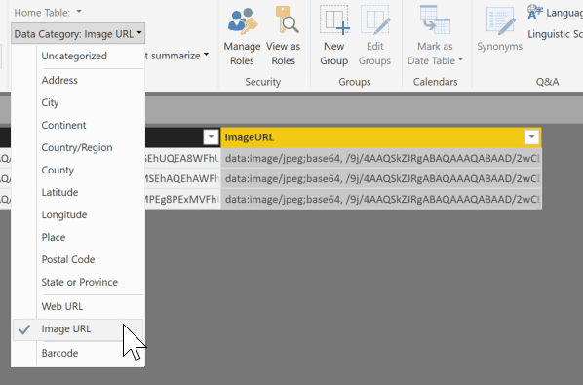
Task: Select the ImageURL column header
Action: coord(381,137)
